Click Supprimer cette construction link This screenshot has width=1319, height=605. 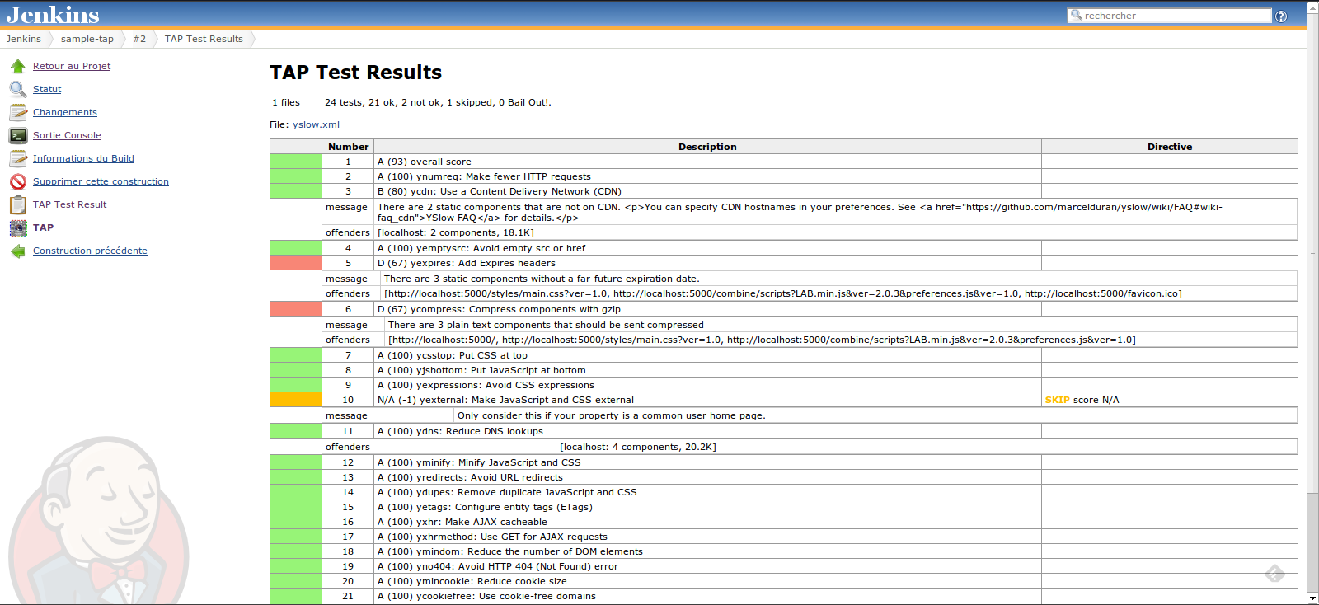tap(101, 181)
